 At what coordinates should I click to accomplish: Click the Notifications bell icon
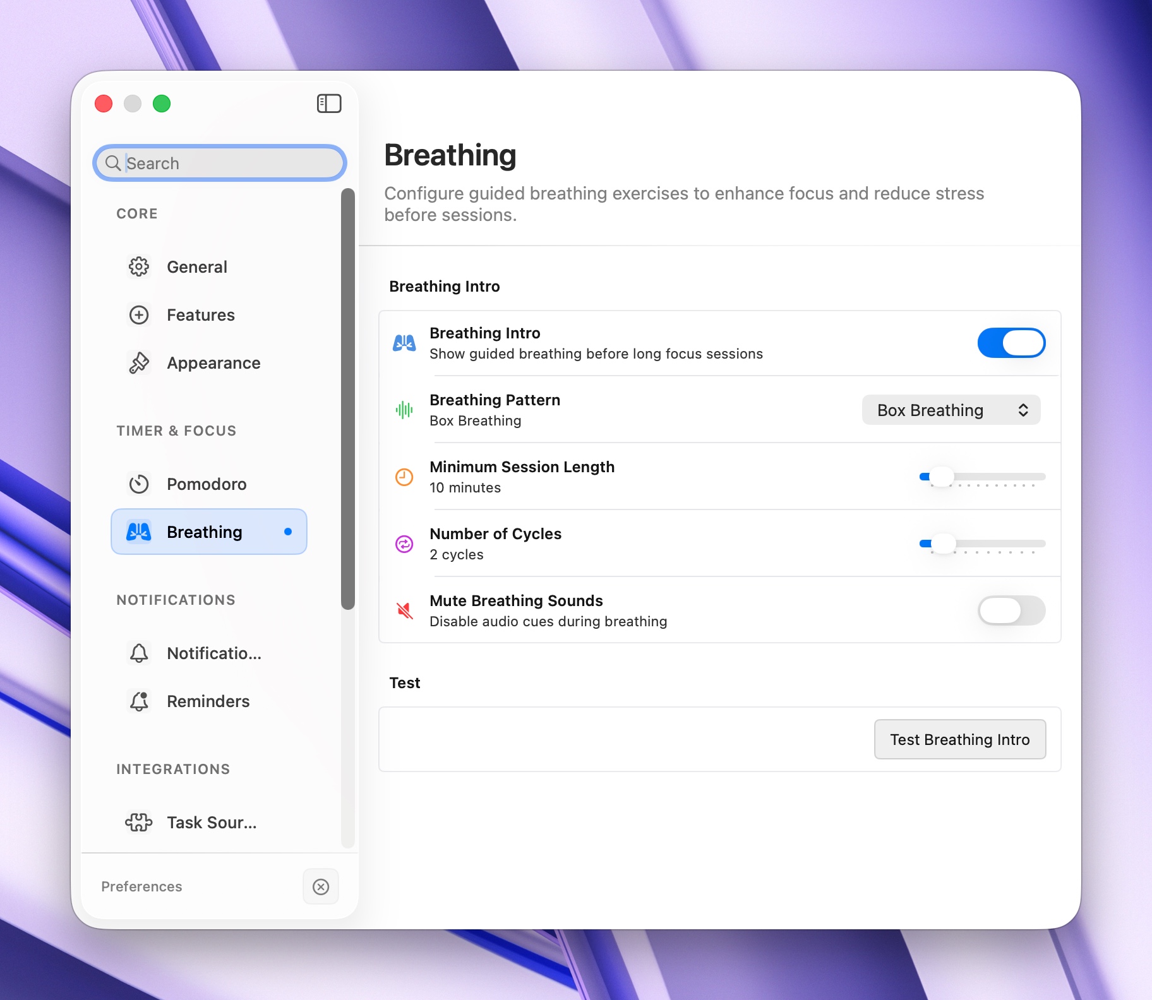coord(139,653)
